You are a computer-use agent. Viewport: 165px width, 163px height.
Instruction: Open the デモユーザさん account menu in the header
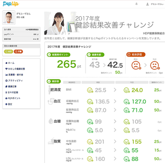(x=155, y=4)
